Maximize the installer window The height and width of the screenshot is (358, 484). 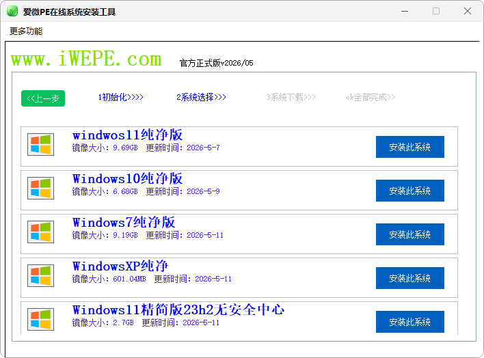(436, 12)
